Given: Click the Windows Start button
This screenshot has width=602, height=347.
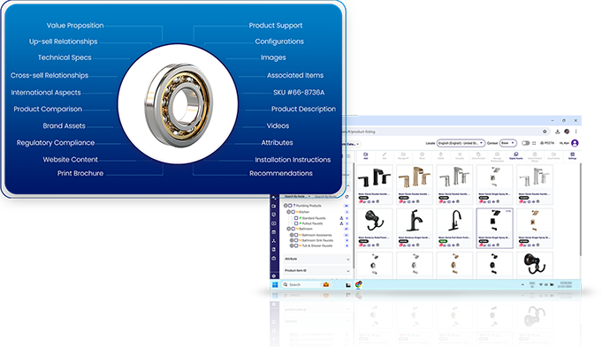Looking at the screenshot, I should tap(275, 284).
